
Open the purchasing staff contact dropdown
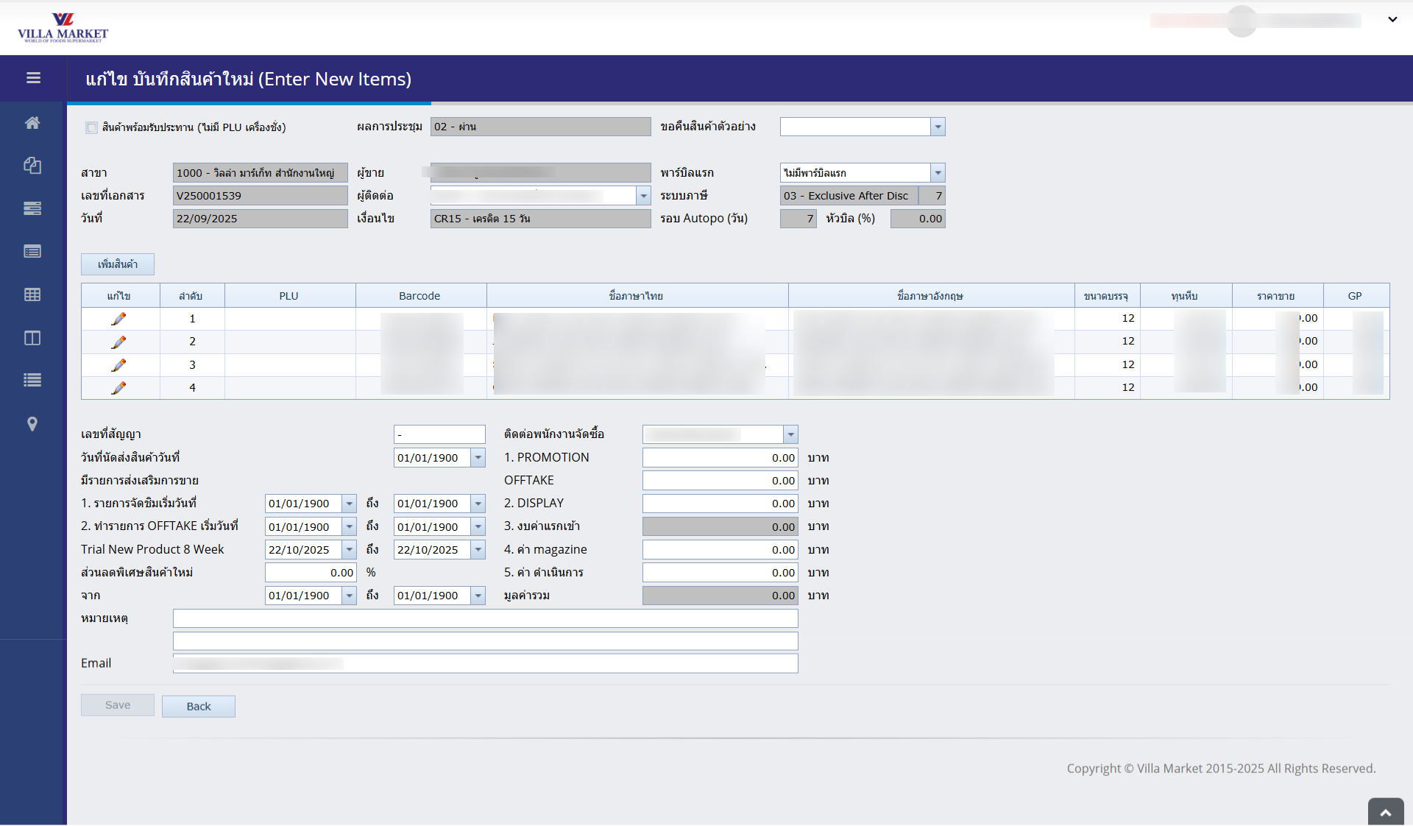click(x=790, y=434)
